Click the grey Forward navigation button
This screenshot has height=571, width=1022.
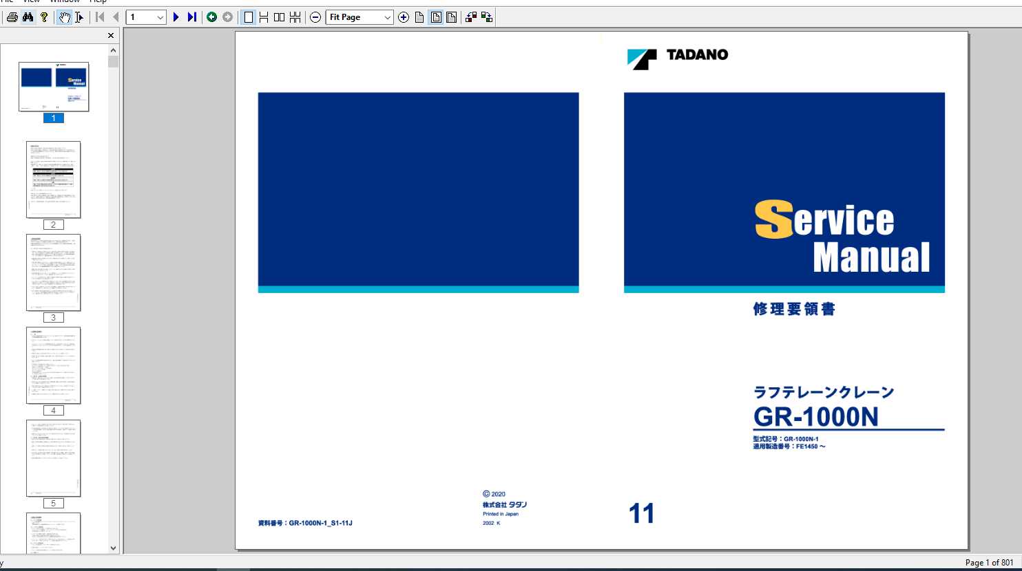click(228, 17)
